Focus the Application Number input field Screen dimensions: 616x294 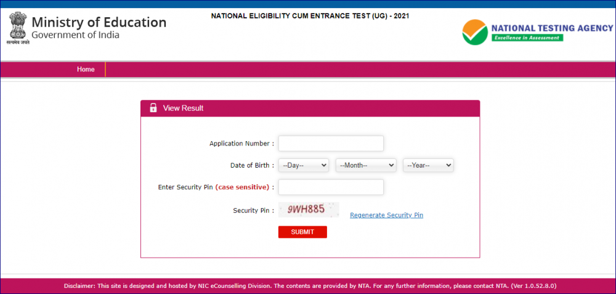coord(331,144)
